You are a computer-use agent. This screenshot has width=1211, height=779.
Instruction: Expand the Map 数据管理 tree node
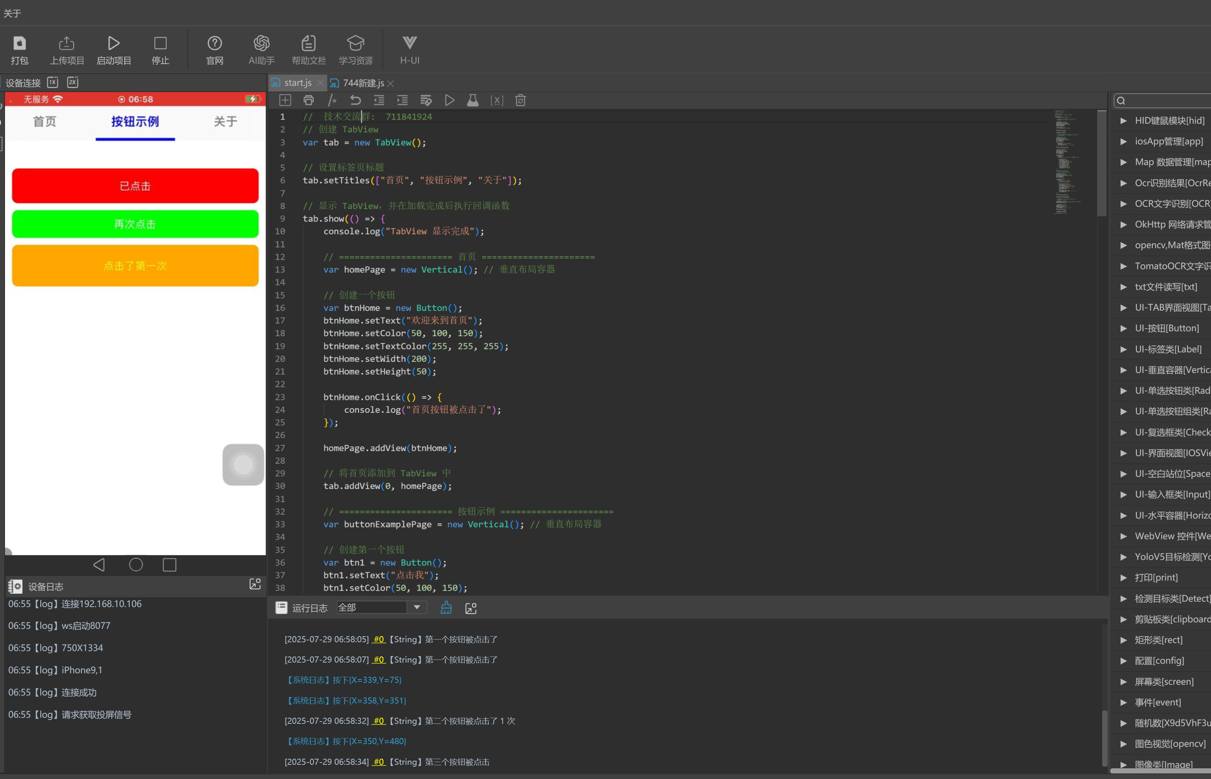(x=1124, y=162)
